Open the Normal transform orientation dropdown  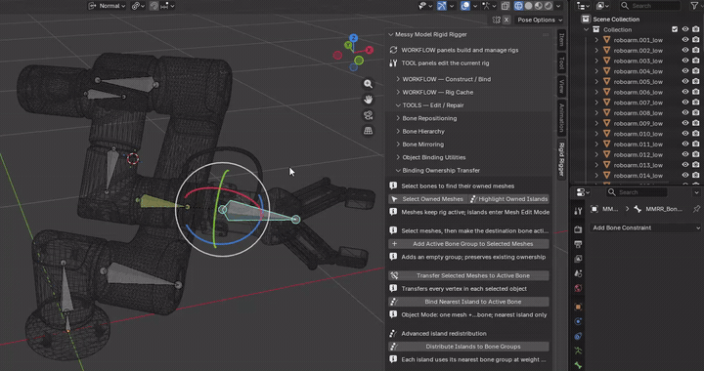pos(108,6)
